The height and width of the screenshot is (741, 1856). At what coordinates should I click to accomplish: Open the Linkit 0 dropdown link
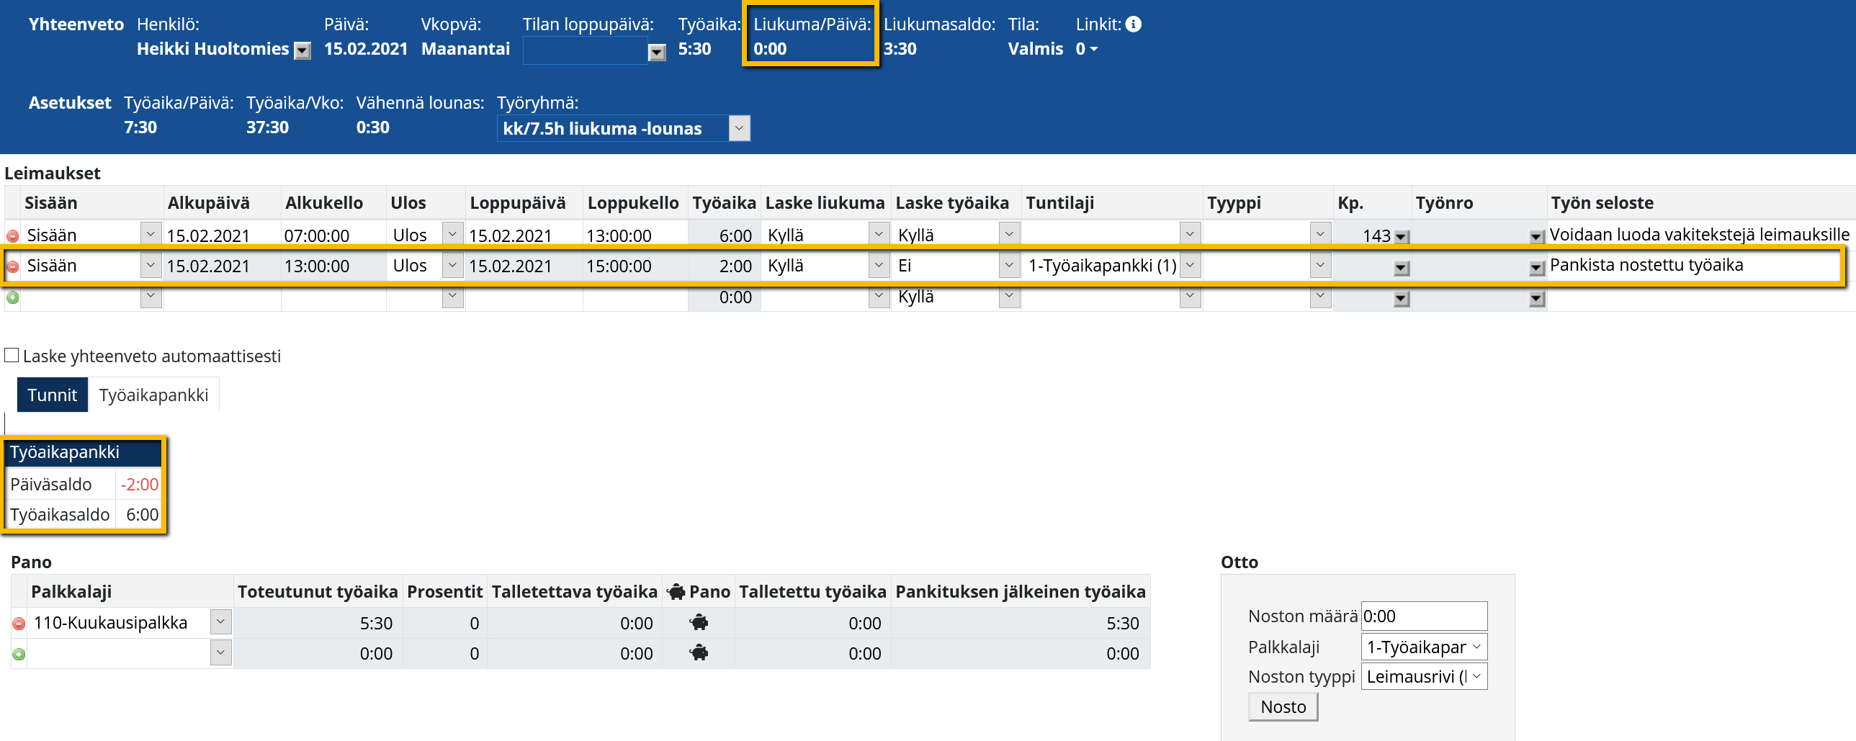point(1086,50)
